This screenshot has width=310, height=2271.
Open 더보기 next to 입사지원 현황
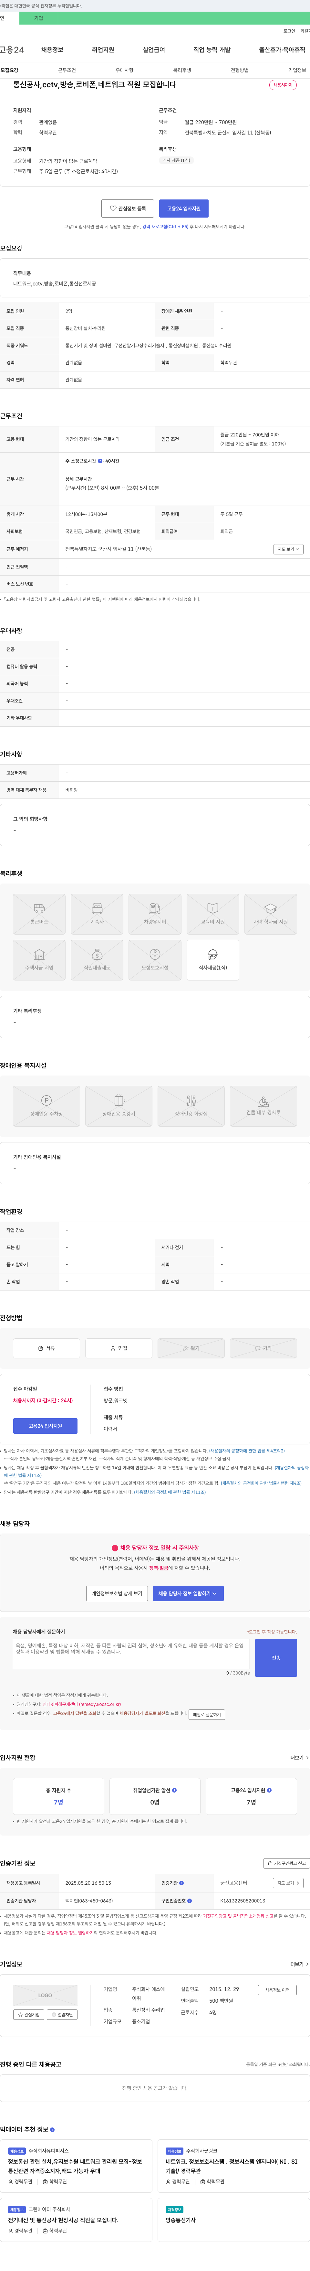[x=299, y=1758]
